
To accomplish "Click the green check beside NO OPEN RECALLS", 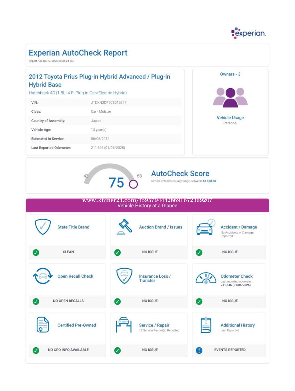I will point(36,301).
